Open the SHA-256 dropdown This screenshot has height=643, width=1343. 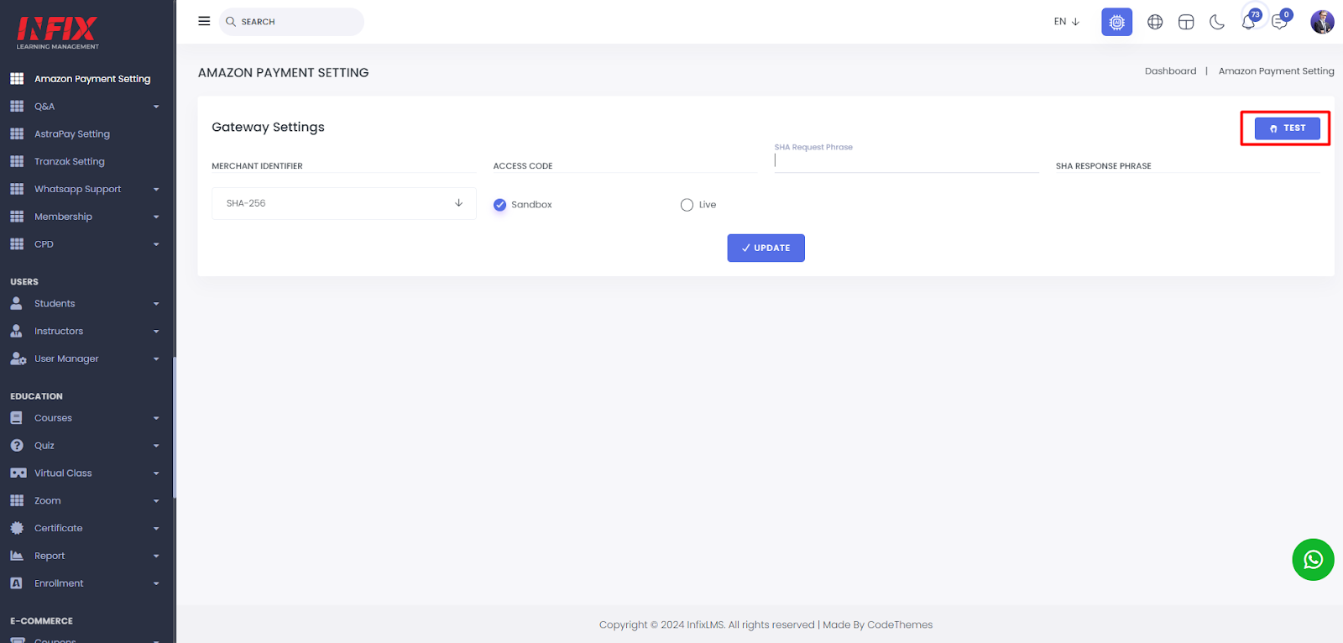pyautogui.click(x=344, y=203)
